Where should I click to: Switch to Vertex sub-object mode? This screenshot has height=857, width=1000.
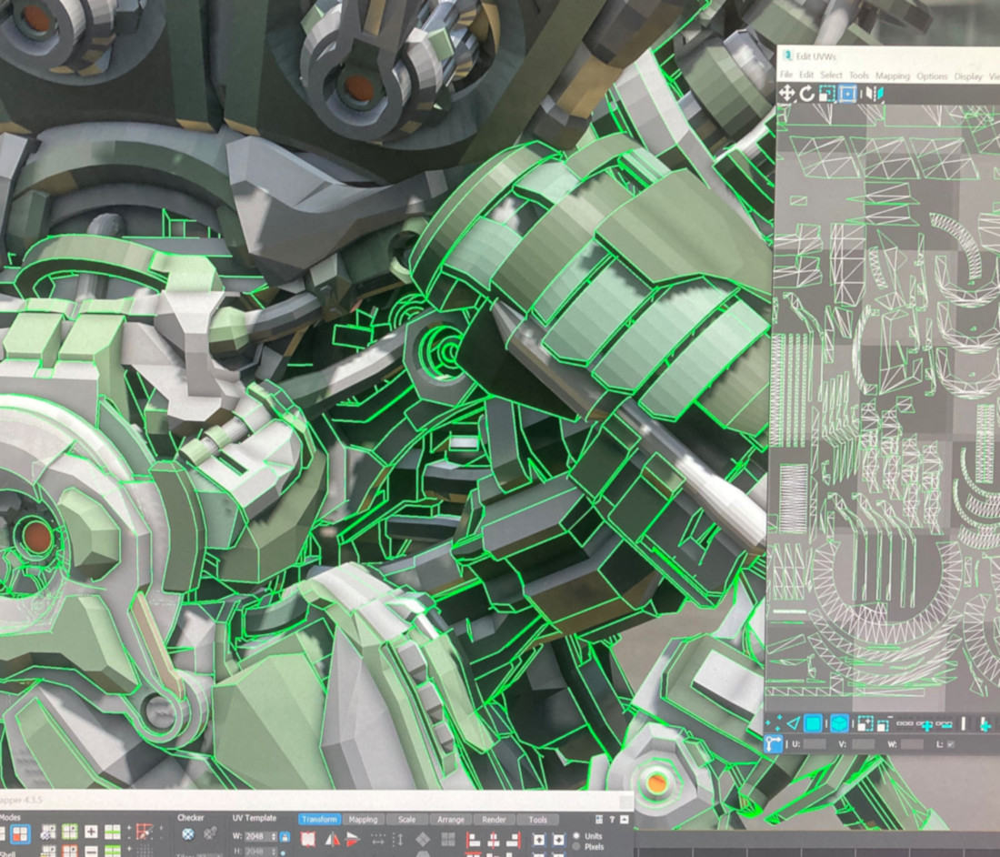point(774,724)
